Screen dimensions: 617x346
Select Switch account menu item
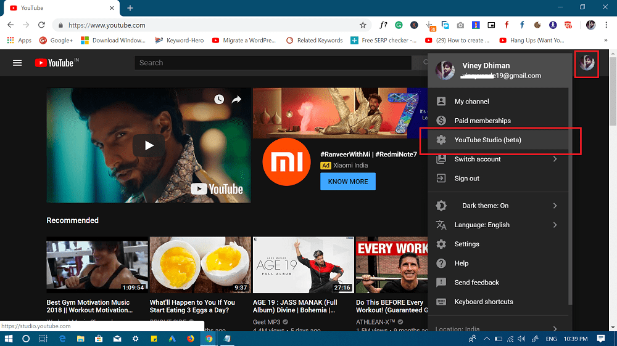(498, 159)
